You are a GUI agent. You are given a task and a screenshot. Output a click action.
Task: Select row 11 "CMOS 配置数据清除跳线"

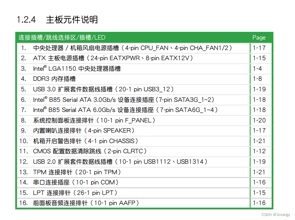(x=67, y=151)
